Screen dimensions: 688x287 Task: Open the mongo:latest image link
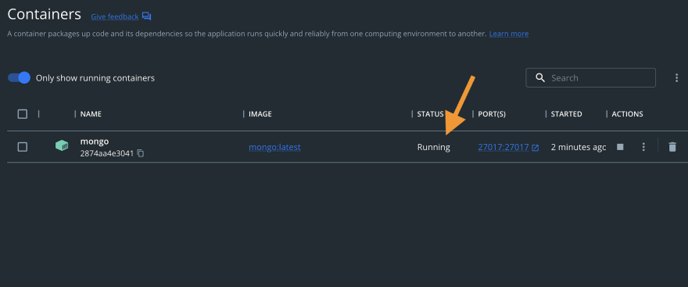[274, 148]
